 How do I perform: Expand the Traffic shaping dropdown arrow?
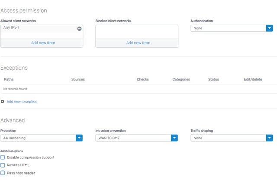click(269, 138)
